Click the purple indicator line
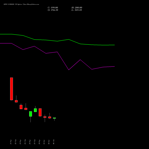This screenshot has width=149, height=149. 57,52
